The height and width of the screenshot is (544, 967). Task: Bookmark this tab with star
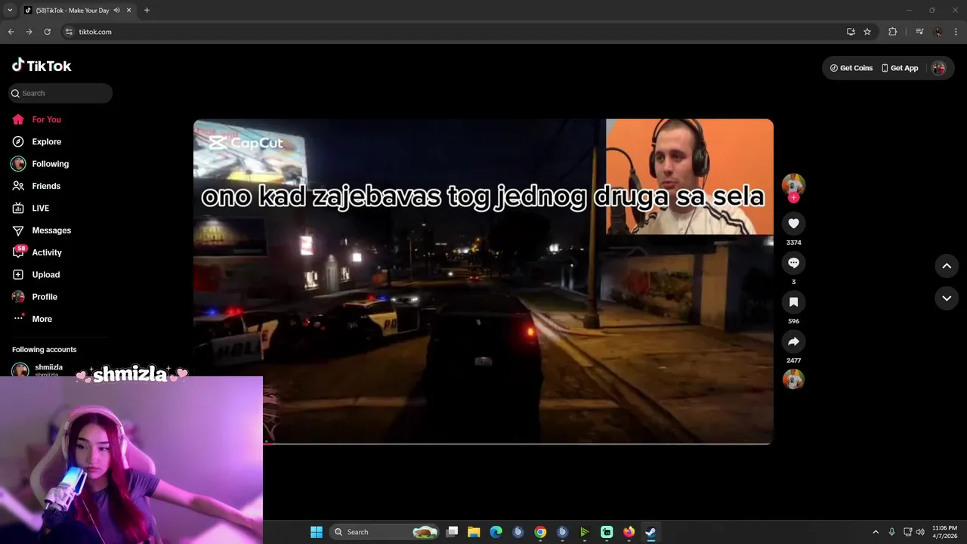[867, 32]
